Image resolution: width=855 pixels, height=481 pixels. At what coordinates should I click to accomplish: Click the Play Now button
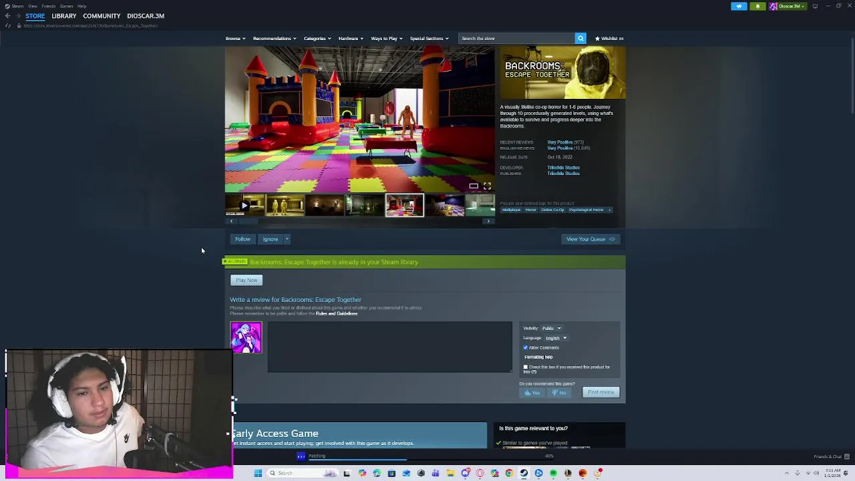pos(246,280)
